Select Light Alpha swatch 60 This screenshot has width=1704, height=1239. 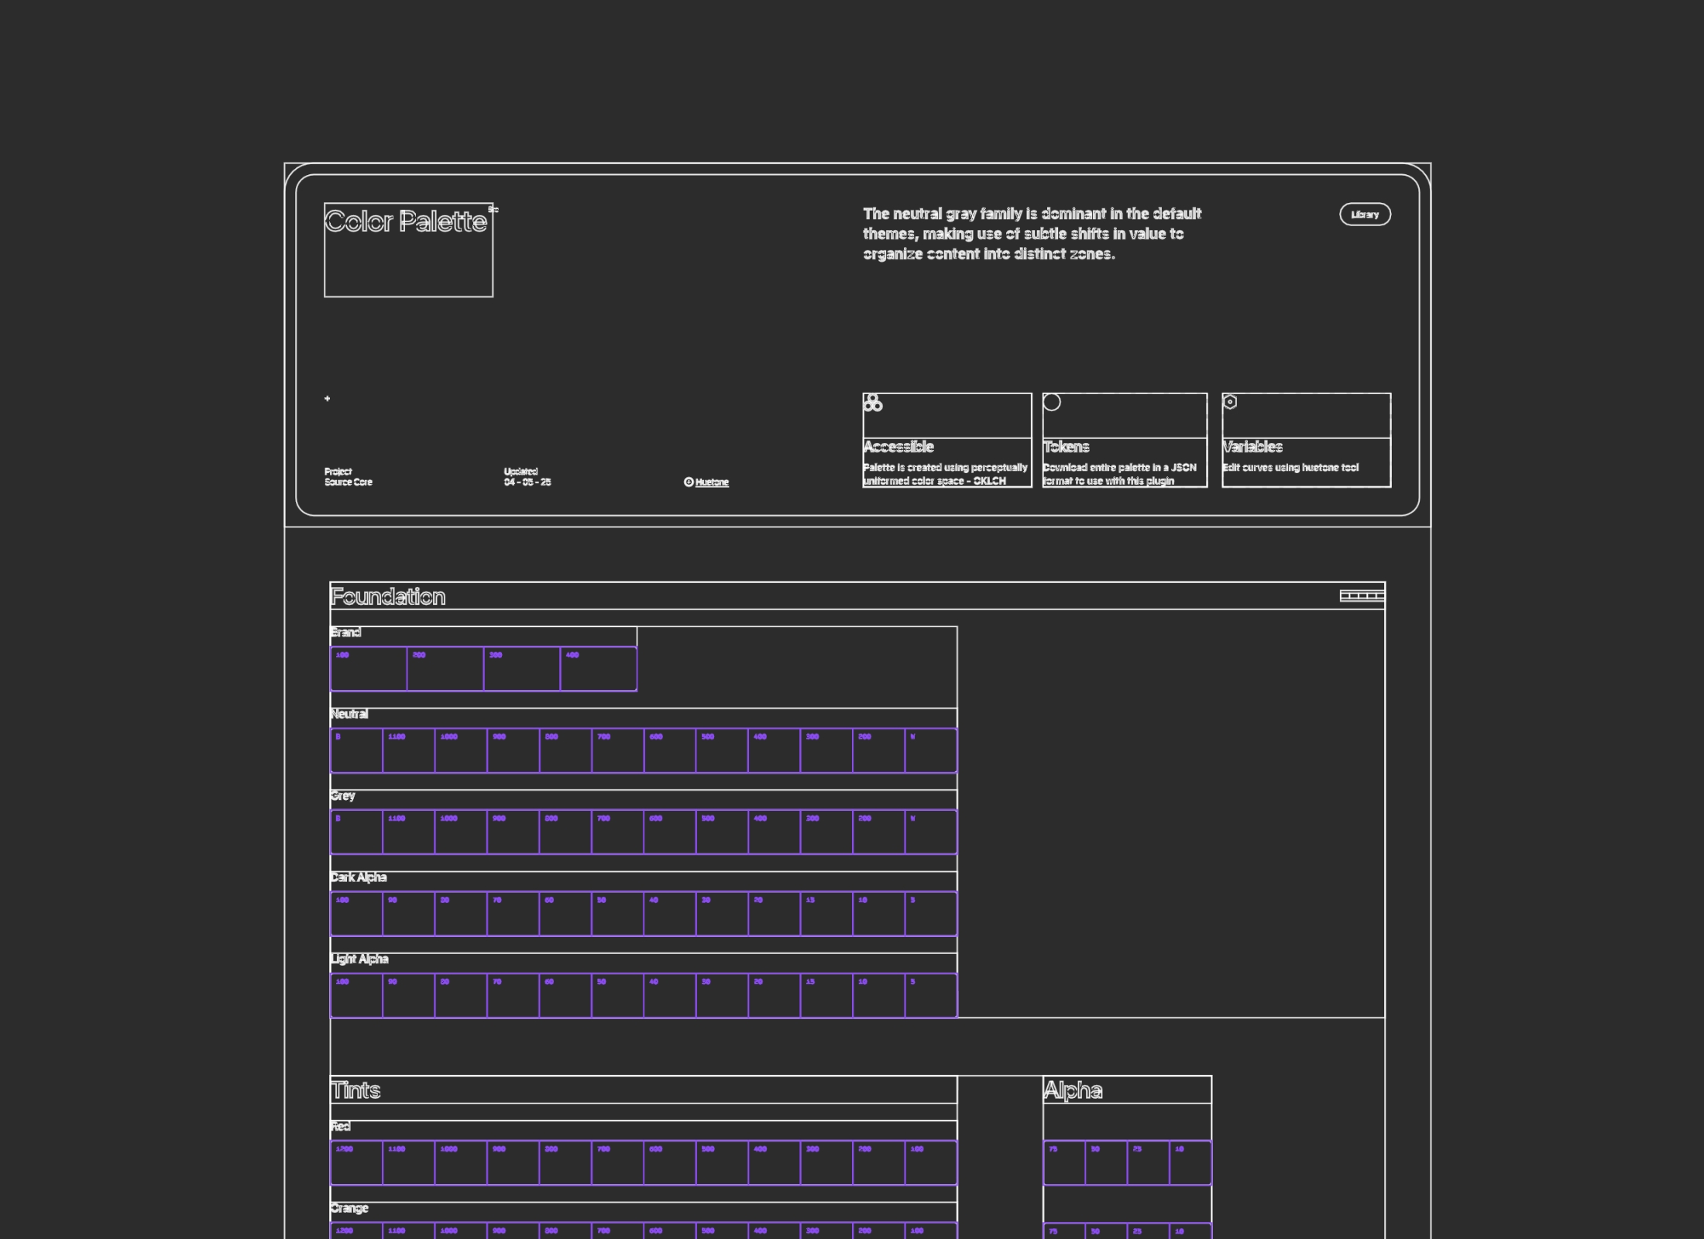pyautogui.click(x=565, y=995)
